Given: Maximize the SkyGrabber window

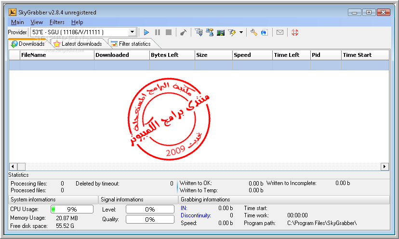Looking at the screenshot, I should coord(369,12).
